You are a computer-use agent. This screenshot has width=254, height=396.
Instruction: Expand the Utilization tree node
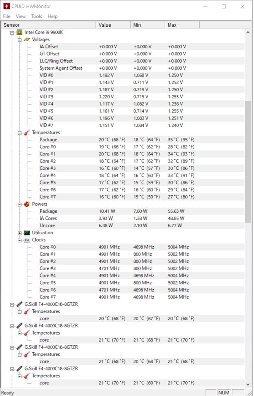pos(20,233)
